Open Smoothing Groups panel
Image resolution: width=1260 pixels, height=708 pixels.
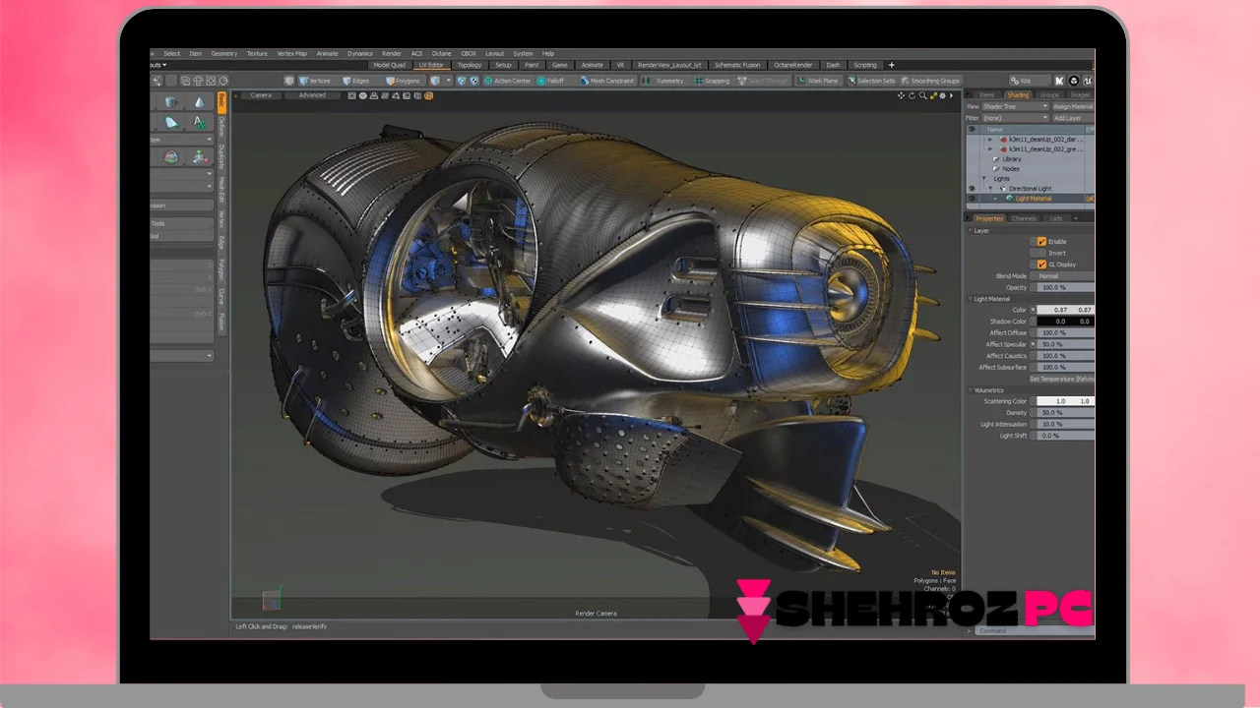tap(931, 81)
